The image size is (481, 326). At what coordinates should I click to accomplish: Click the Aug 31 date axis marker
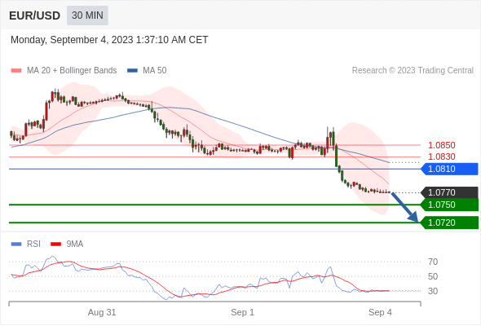click(x=102, y=312)
